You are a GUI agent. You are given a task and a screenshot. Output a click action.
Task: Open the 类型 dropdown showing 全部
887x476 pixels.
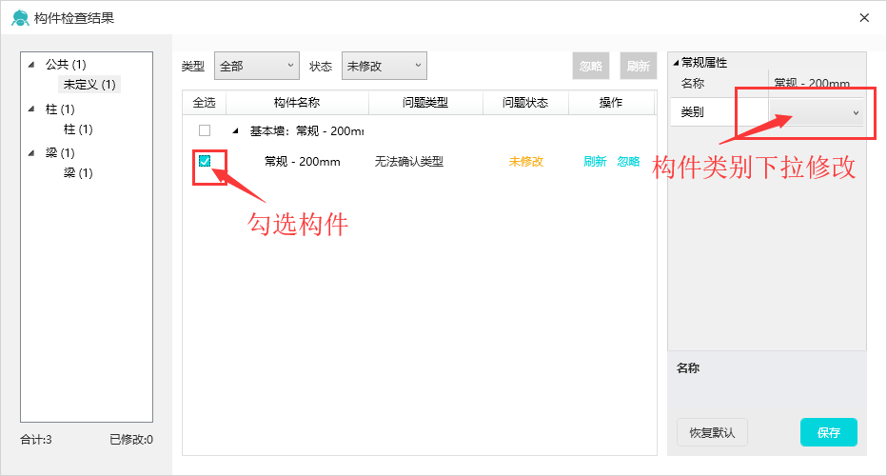point(257,67)
